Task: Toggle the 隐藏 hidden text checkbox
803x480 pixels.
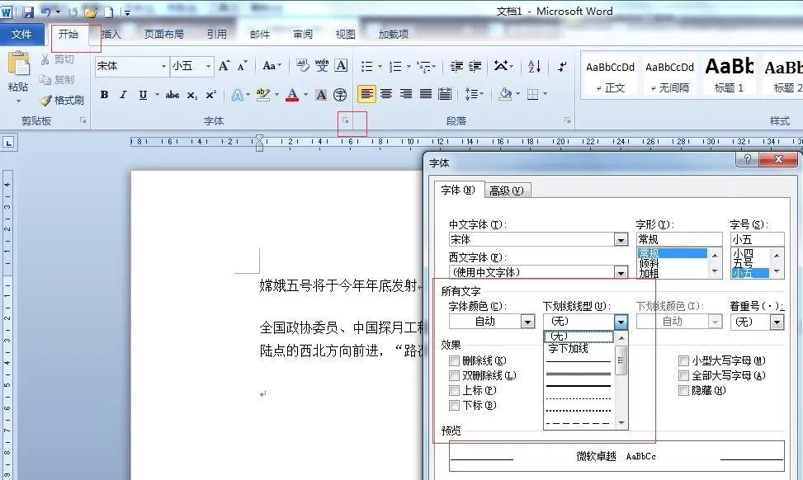Action: 683,390
